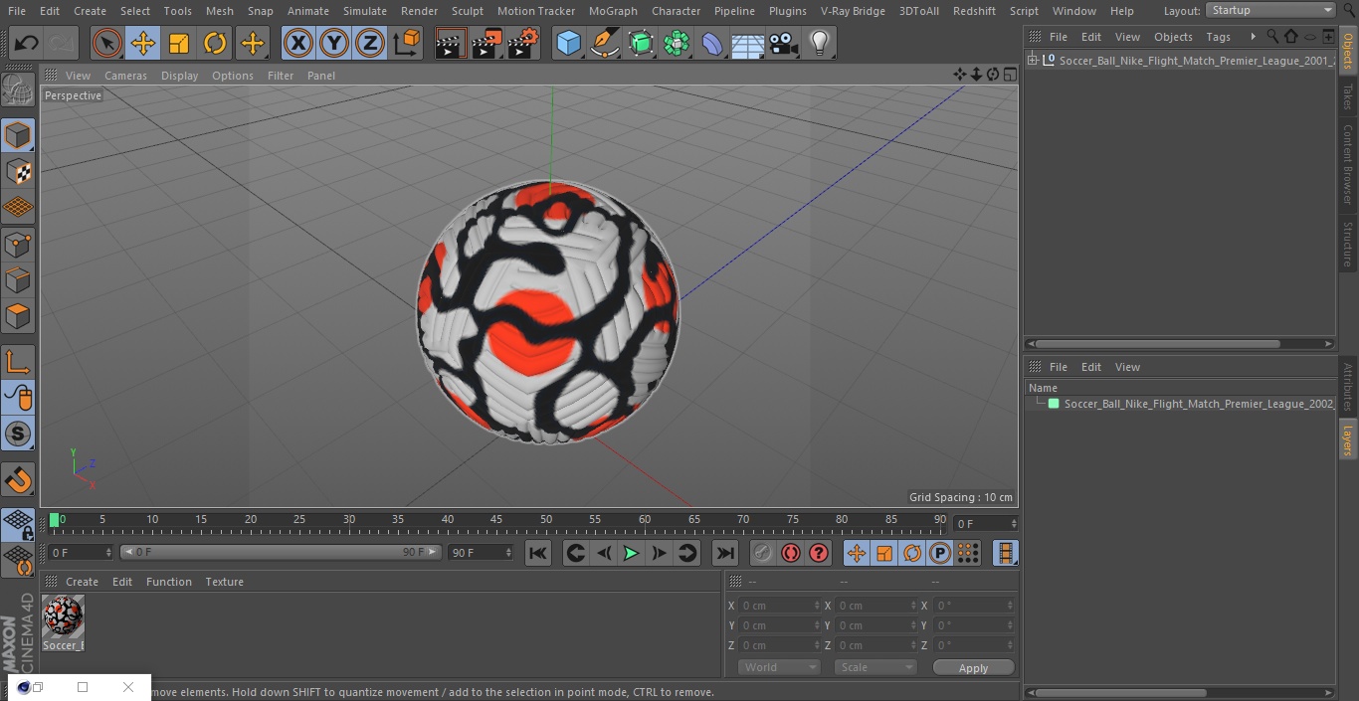
Task: Toggle Tweak mode mouse icon
Action: 18,398
